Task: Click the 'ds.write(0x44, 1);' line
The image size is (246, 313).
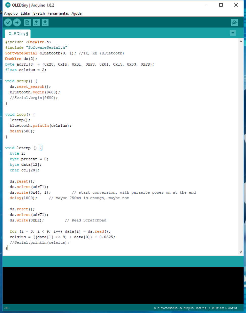Action: (x=30, y=192)
